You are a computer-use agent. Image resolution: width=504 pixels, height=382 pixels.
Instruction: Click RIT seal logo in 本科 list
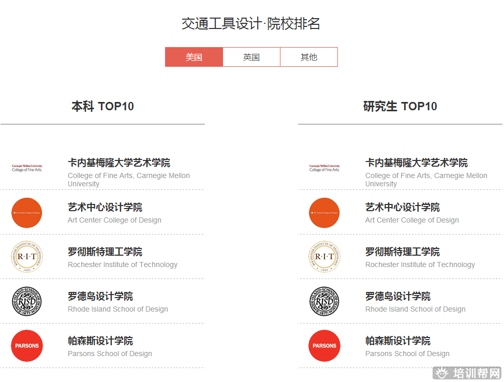pos(27,257)
